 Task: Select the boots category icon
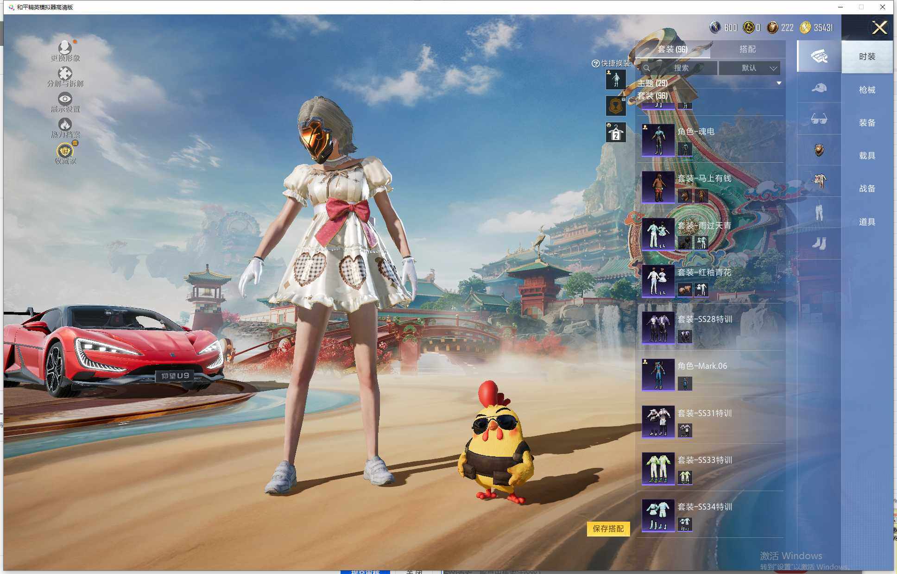[x=819, y=243]
